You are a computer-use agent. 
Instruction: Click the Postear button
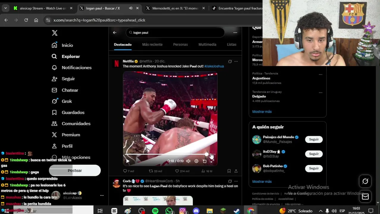pos(75,171)
